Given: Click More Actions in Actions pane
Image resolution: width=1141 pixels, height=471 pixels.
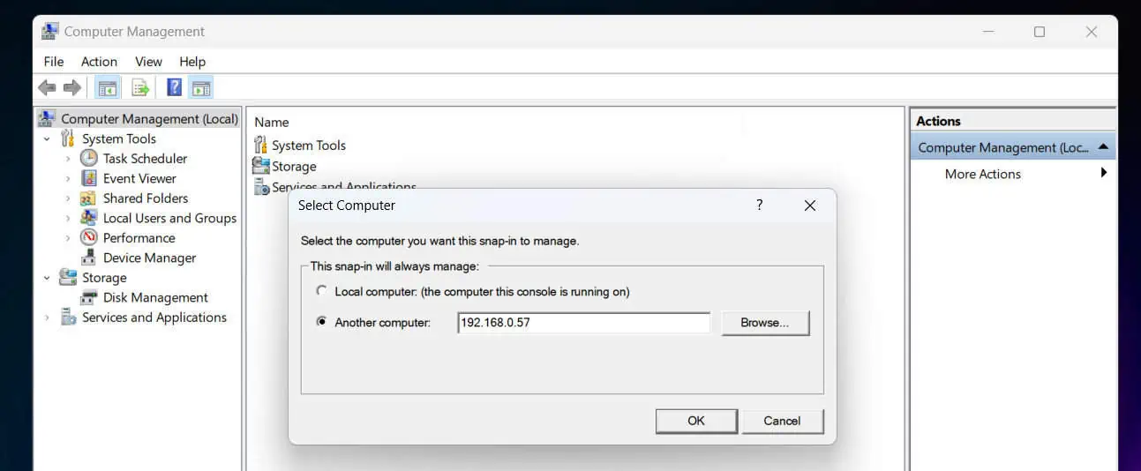Looking at the screenshot, I should (x=982, y=174).
